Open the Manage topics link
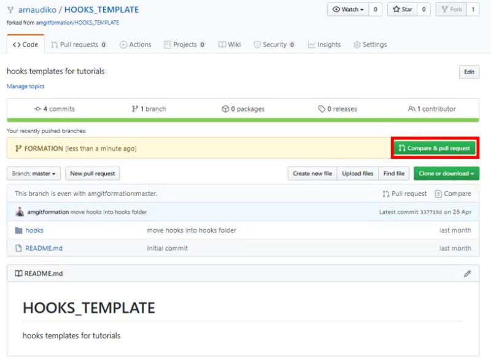This screenshot has height=361, width=491. pyautogui.click(x=25, y=86)
